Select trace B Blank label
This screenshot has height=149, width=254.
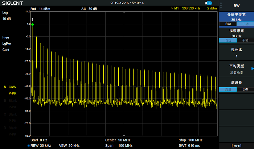coord(10,101)
